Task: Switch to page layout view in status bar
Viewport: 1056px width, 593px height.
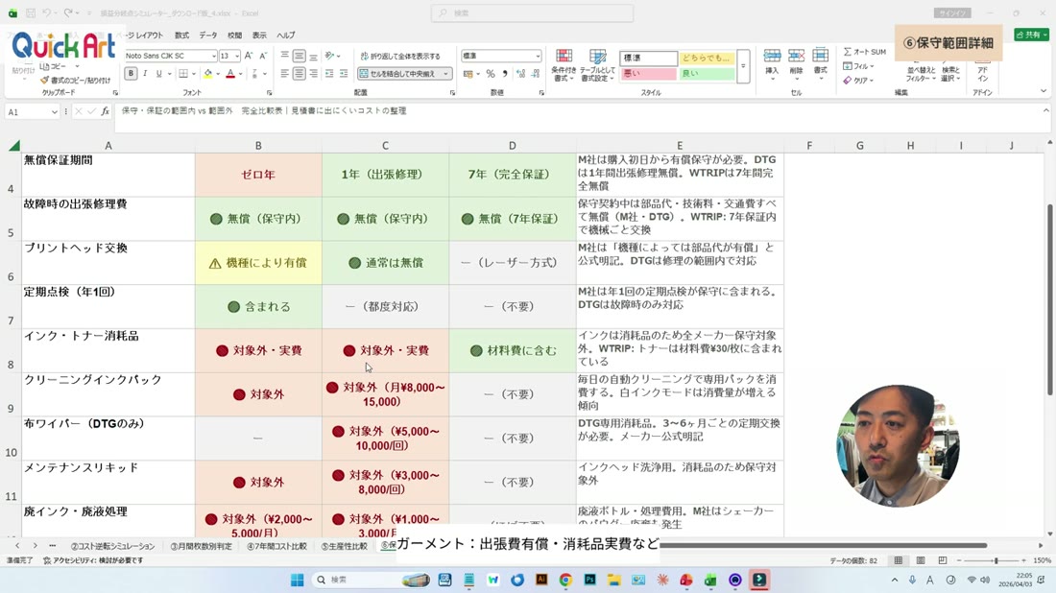Action: point(920,560)
